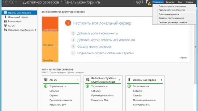Open the navigation history dropdown arrow

point(16,2)
